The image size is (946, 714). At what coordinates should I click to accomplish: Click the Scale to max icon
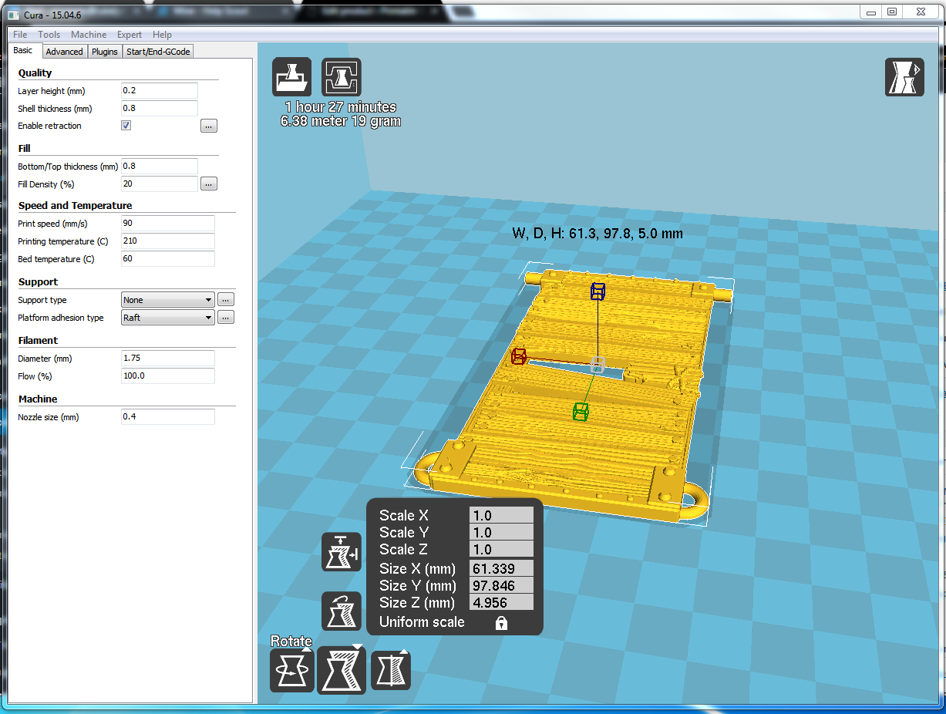point(341,552)
